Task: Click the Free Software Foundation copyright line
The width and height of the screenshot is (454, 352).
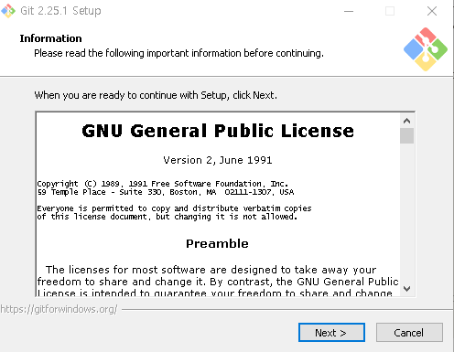Action: click(x=163, y=184)
